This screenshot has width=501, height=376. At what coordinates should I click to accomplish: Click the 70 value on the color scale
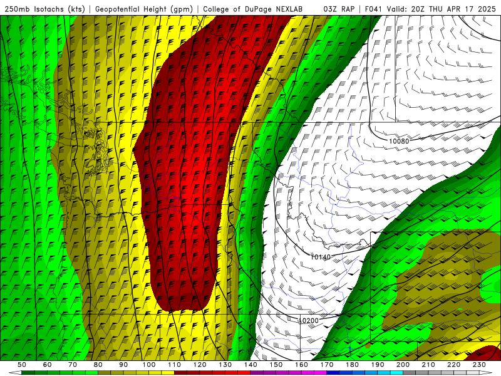coord(73,365)
